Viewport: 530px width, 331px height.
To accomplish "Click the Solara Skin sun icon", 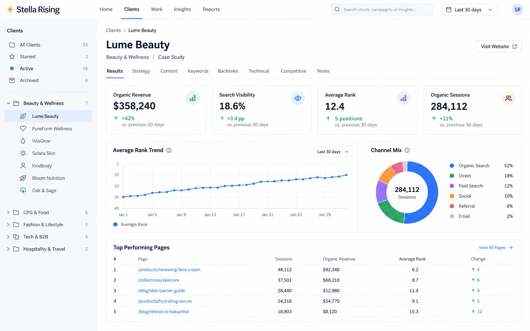I will 23,153.
